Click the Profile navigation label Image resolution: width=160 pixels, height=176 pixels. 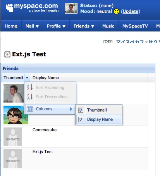pos(54,26)
